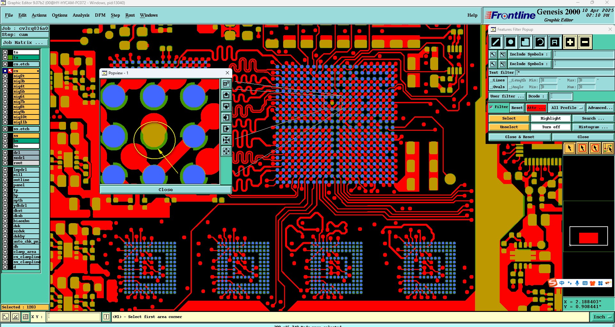Select the negative polarity minus icon
This screenshot has width=615, height=327.
pos(585,42)
